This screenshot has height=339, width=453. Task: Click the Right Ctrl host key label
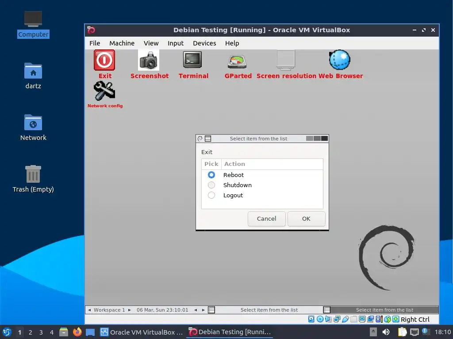(x=415, y=320)
